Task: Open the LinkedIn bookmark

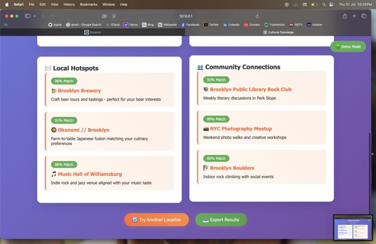Action: click(231, 25)
